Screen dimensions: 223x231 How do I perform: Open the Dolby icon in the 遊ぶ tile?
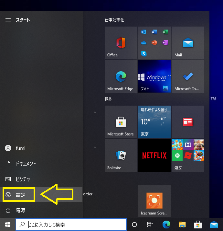tap(188, 145)
